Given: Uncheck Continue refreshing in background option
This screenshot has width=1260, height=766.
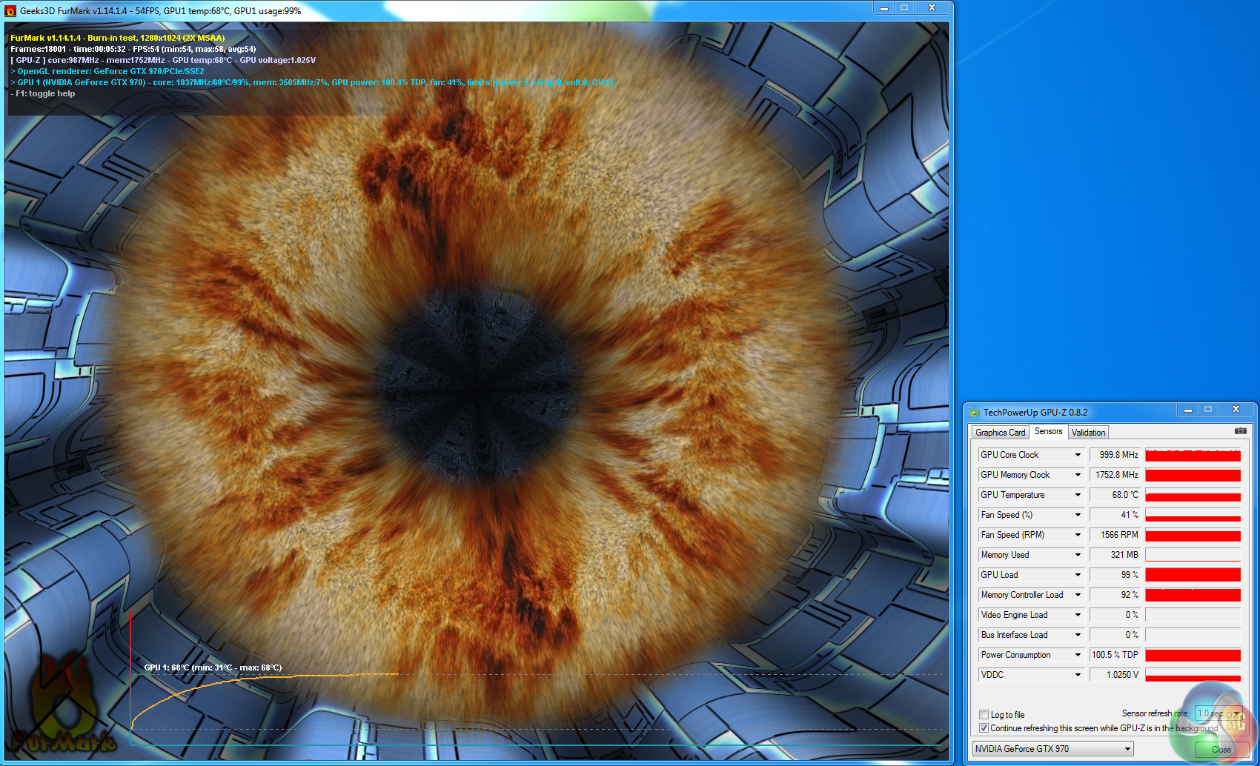Looking at the screenshot, I should pyautogui.click(x=984, y=728).
